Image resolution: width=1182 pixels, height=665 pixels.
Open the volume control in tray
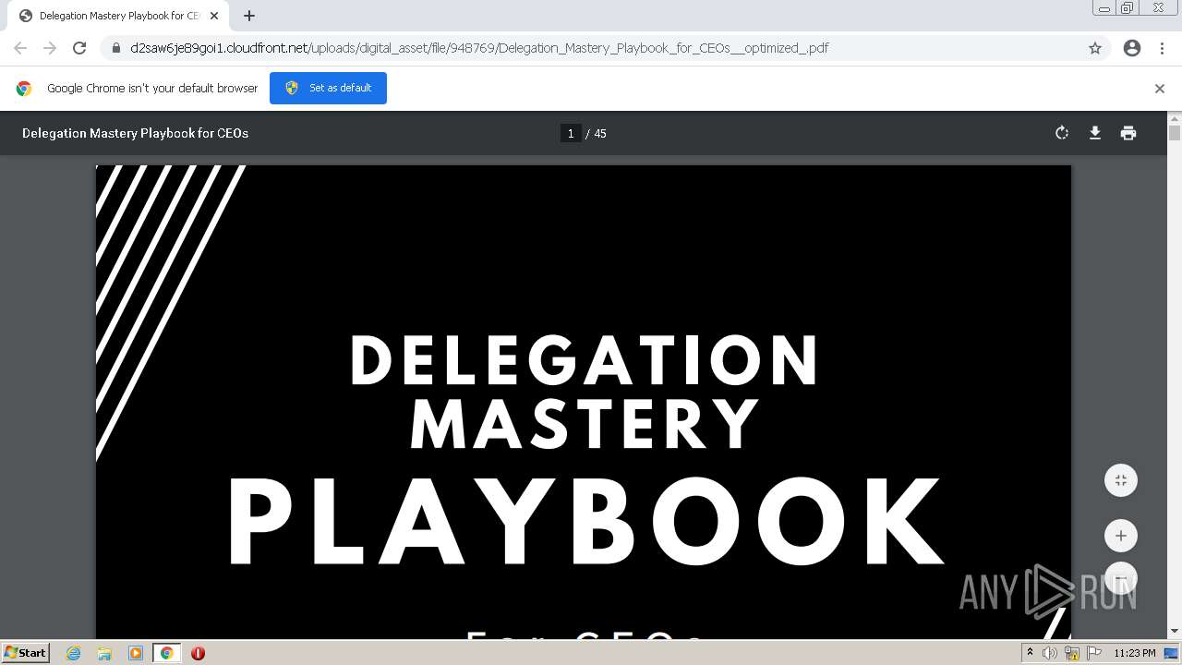tap(1050, 653)
